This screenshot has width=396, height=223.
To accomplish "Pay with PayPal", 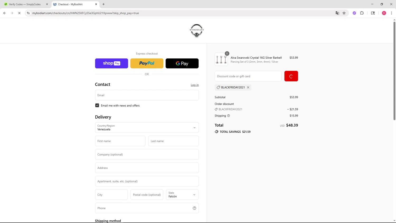I will [147, 63].
